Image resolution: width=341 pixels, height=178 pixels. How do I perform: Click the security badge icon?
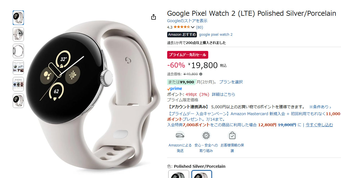(206, 135)
